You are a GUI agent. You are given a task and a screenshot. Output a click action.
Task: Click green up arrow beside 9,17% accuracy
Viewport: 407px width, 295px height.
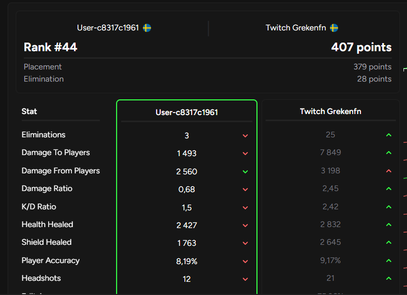click(389, 261)
